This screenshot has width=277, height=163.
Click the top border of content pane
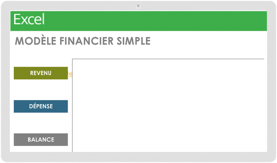(168, 59)
